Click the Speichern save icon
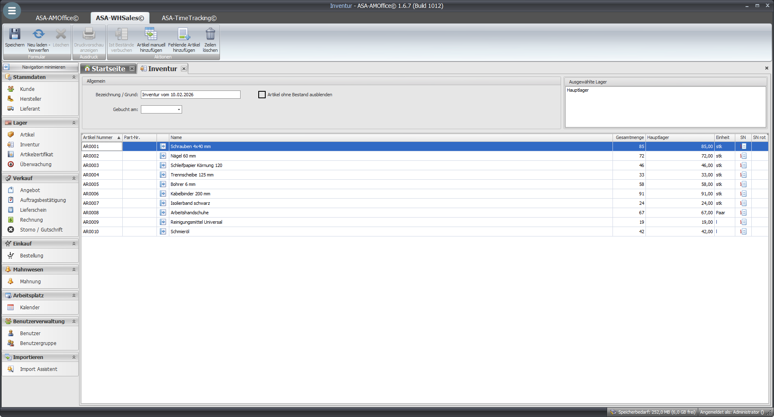Viewport: 774px width, 417px height. coord(15,35)
